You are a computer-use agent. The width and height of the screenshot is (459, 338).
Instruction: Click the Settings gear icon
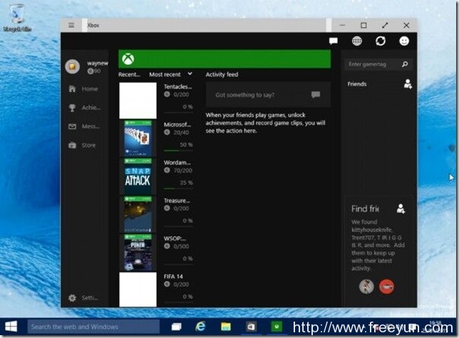72,298
